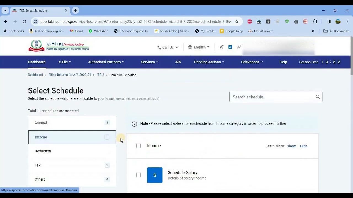This screenshot has width=353, height=198.
Task: Click the browser back arrow
Action: 6,21
